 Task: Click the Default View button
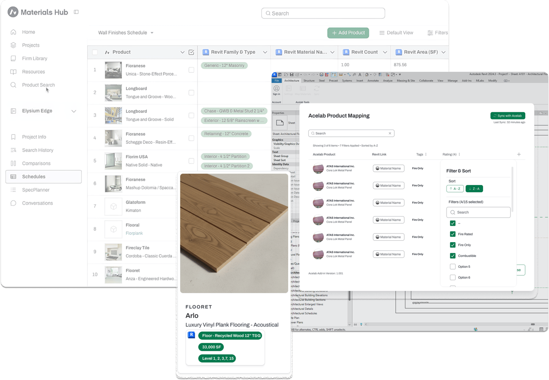tap(396, 33)
